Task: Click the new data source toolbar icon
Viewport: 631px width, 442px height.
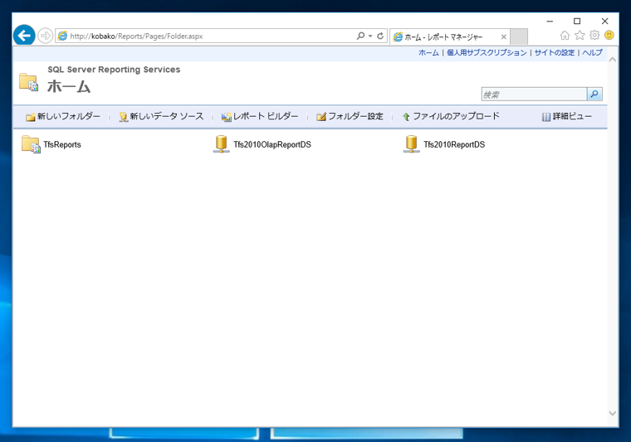Action: click(123, 117)
